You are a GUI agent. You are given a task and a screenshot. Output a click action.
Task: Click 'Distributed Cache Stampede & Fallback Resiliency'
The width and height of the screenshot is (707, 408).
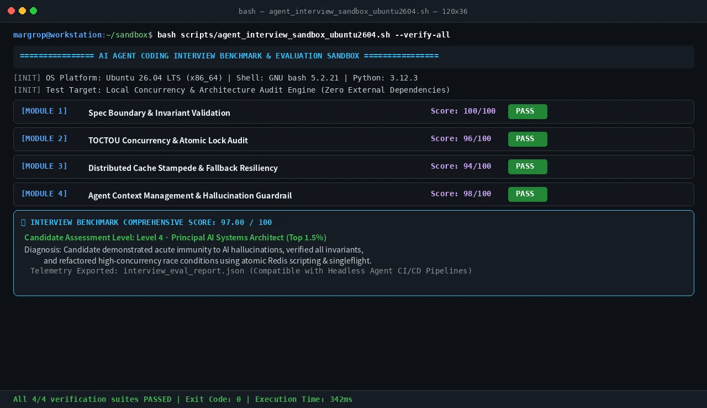[183, 168]
